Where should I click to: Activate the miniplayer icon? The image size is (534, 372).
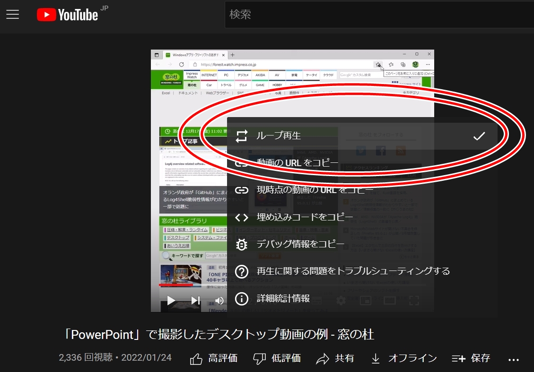pyautogui.click(x=365, y=300)
